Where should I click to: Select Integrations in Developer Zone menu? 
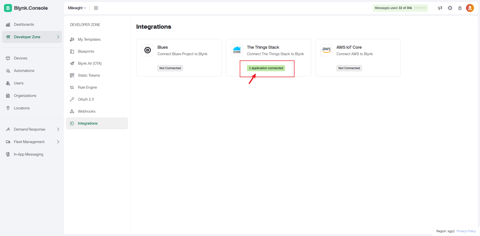tap(97, 123)
